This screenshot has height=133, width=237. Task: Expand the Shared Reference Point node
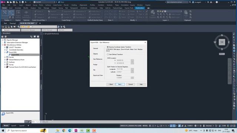coord(5,60)
